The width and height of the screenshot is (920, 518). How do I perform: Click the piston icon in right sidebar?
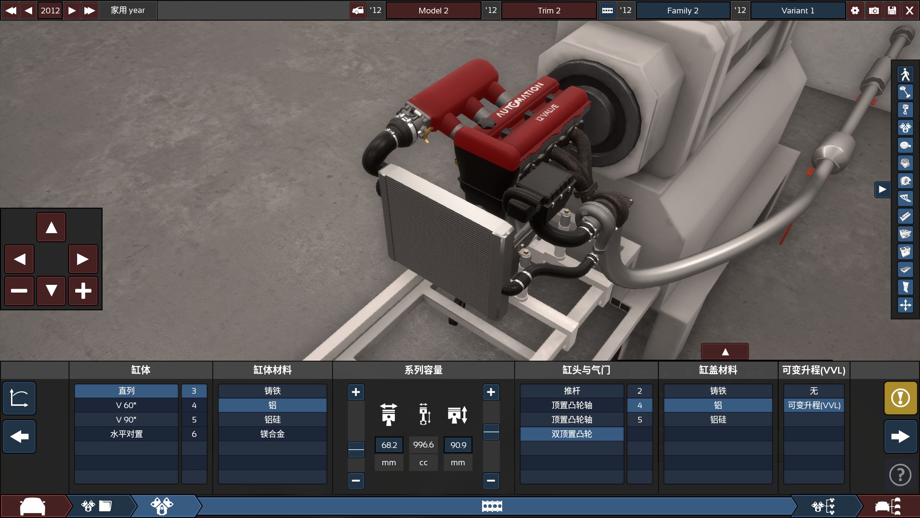click(x=905, y=110)
